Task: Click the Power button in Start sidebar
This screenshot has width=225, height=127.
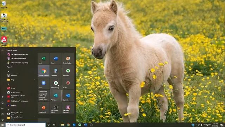Action: tap(2, 120)
